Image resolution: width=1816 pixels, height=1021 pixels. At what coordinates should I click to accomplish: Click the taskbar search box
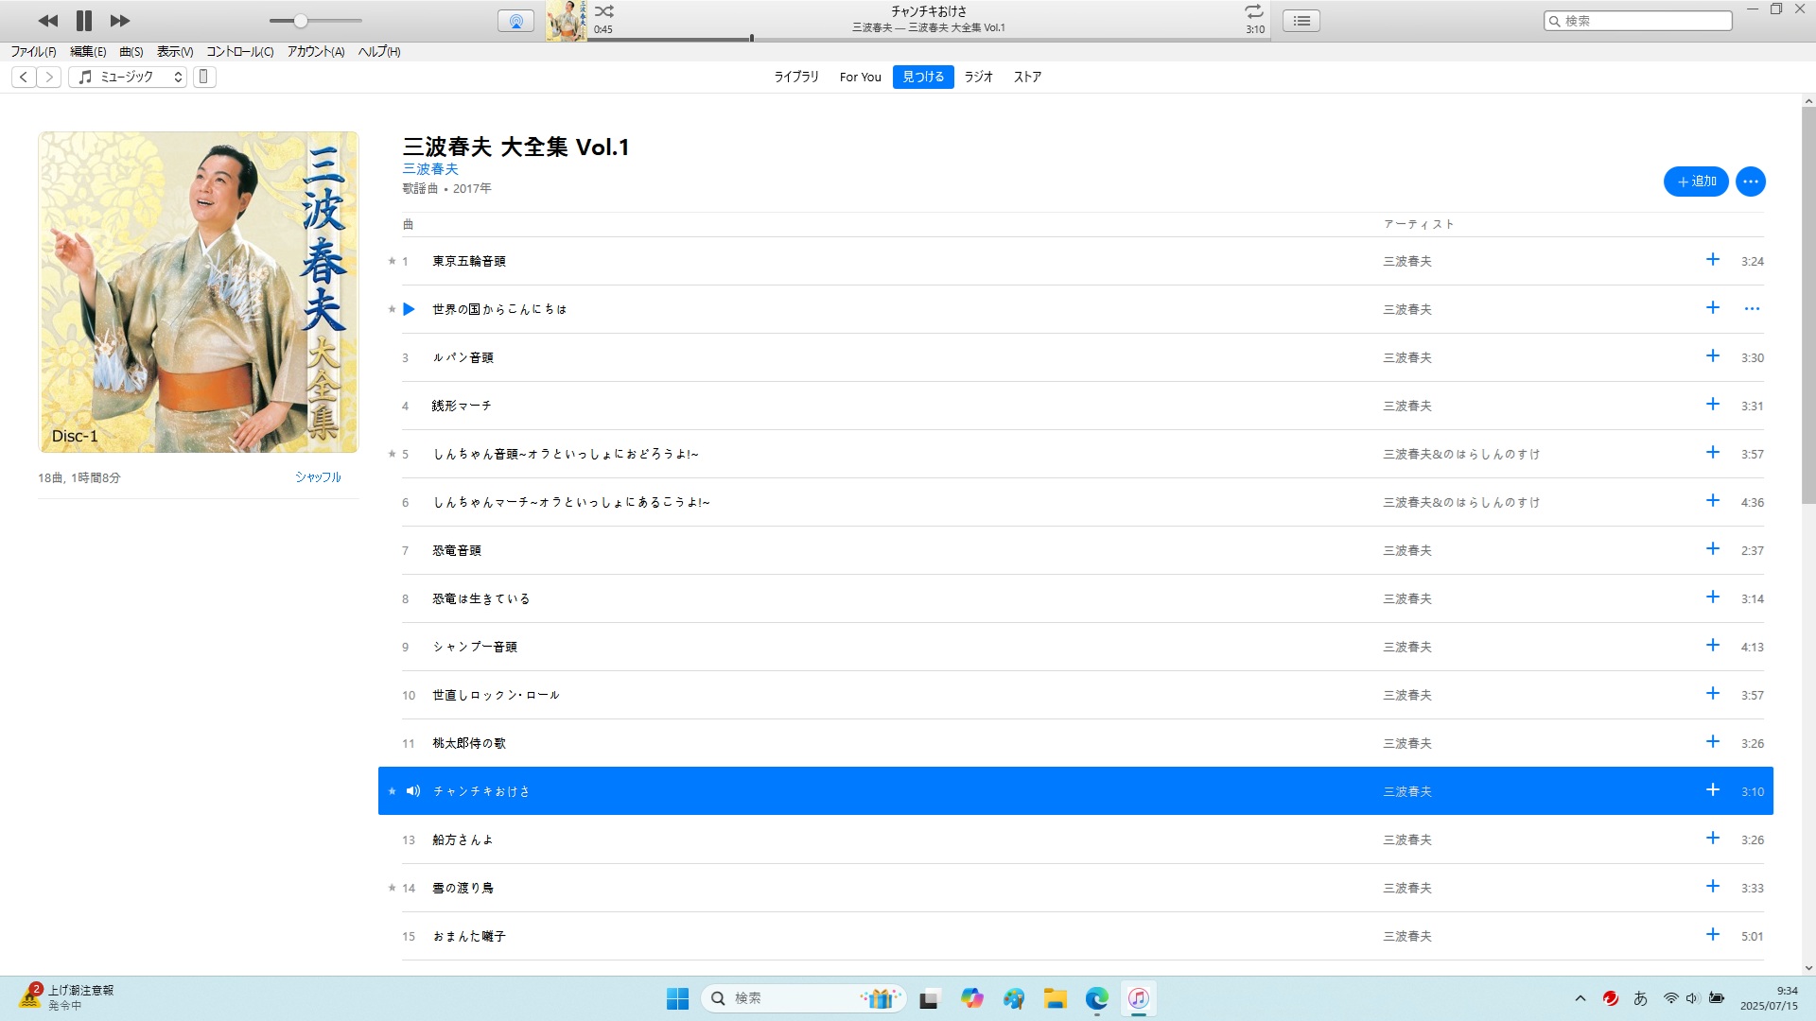804,998
